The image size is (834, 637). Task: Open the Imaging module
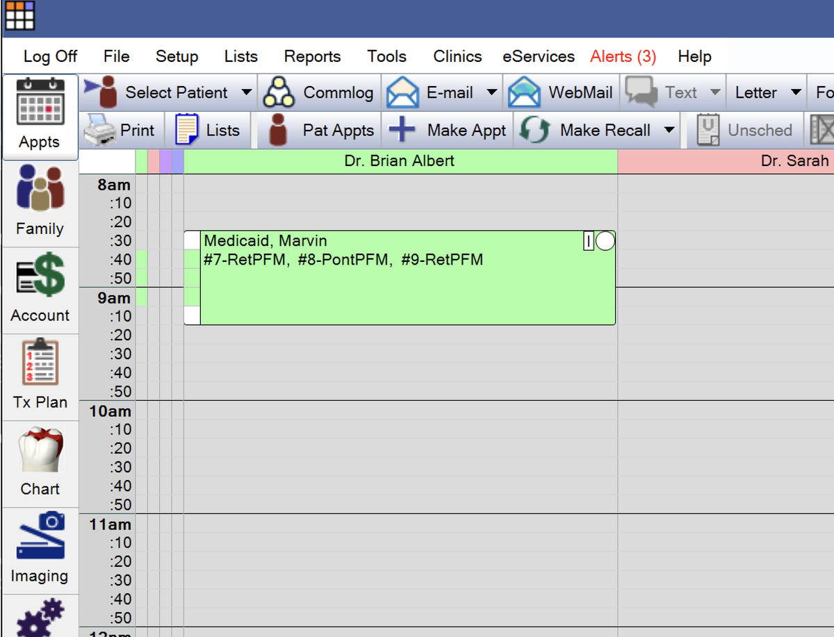point(40,551)
